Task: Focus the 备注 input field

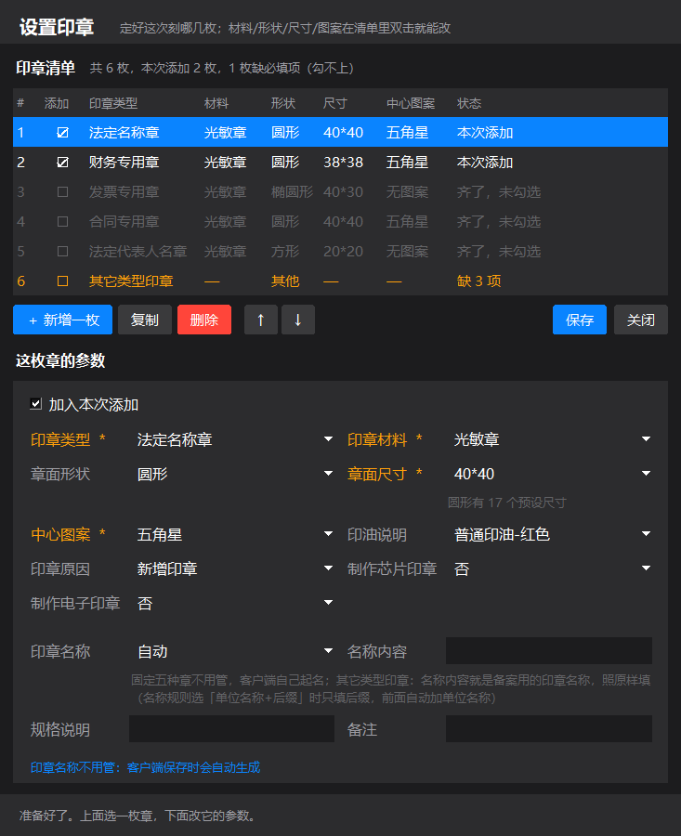Action: coord(549,729)
